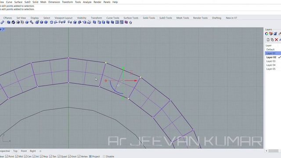Screen dimensions: 281x158
Task: Click the gumball red X-axis arrow
Action: click(x=136, y=81)
